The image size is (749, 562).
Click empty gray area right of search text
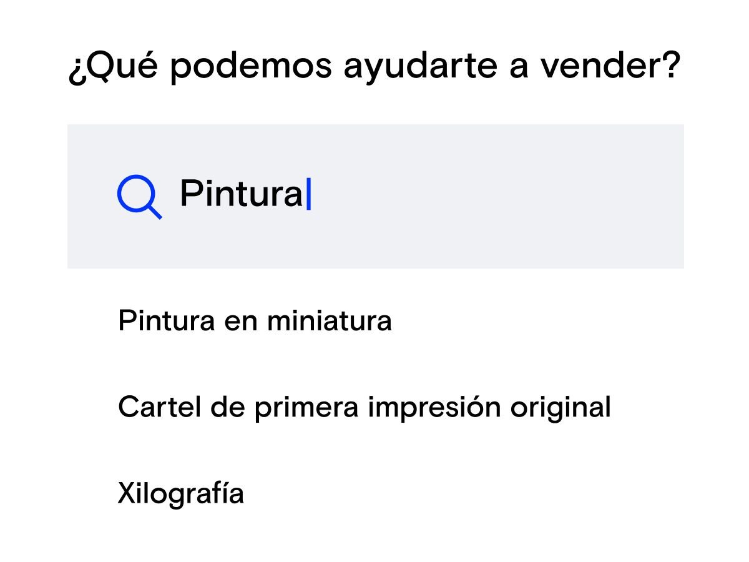[x=499, y=196]
